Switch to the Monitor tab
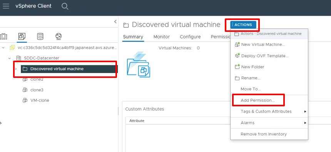 coord(162,37)
